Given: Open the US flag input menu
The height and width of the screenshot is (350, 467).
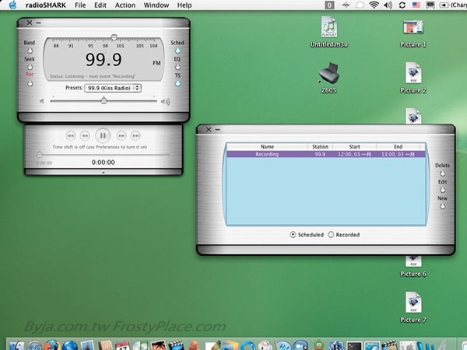Looking at the screenshot, I should (x=416, y=5).
